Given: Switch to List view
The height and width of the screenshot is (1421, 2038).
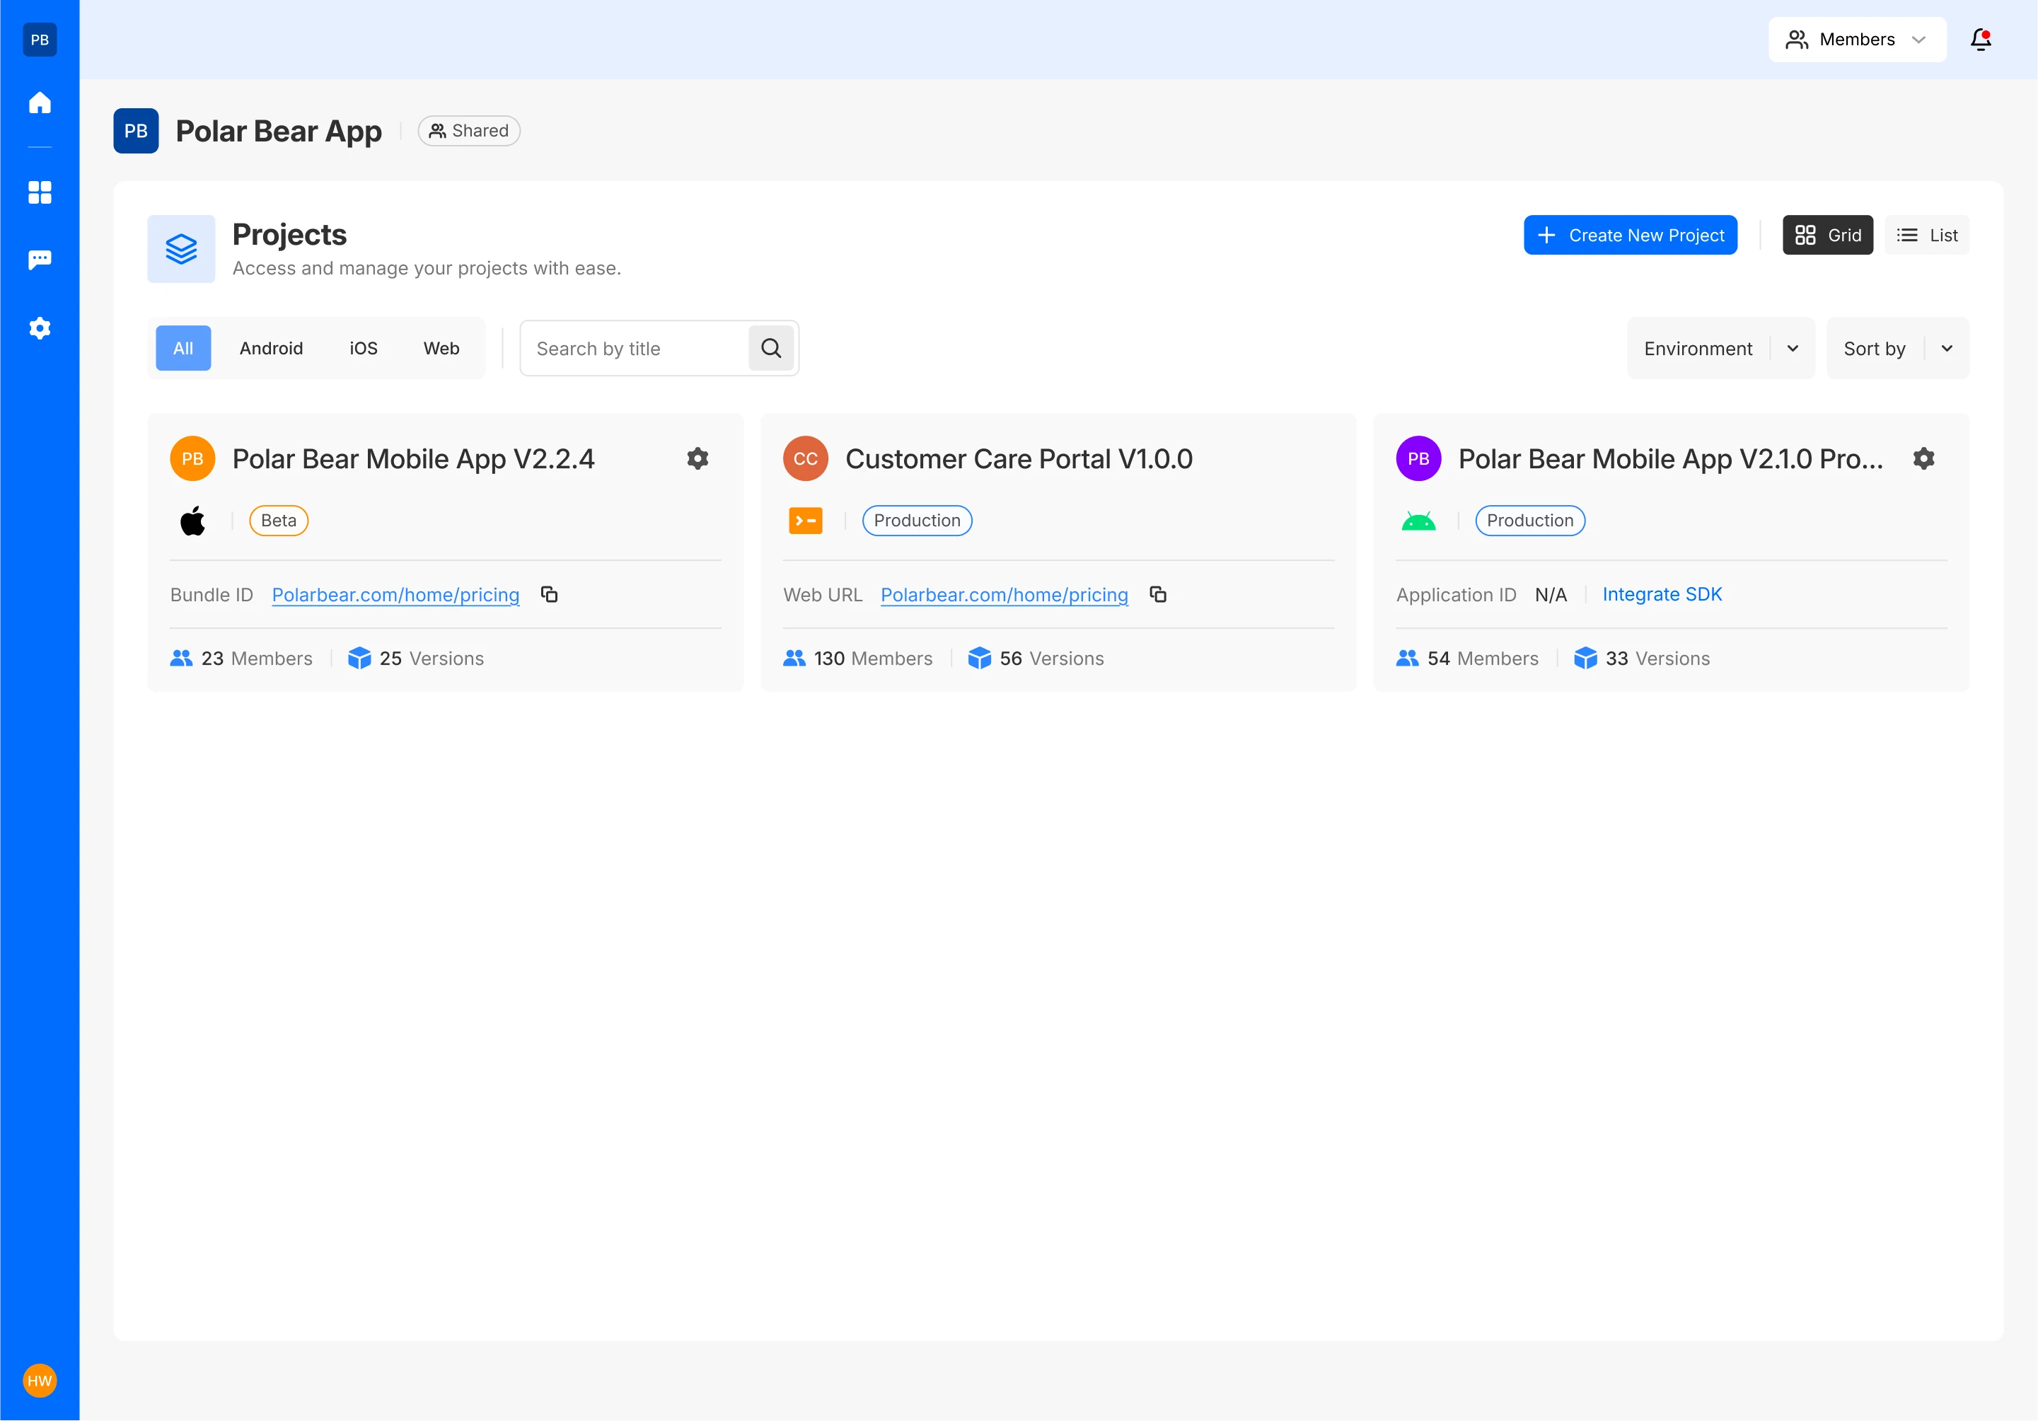Looking at the screenshot, I should 1926,236.
